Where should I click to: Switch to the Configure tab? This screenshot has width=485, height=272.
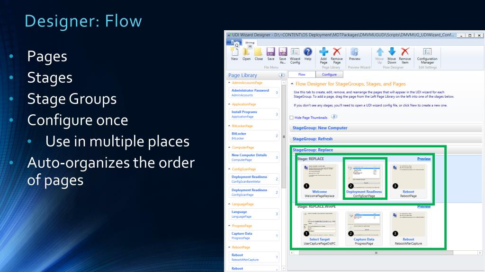329,74
